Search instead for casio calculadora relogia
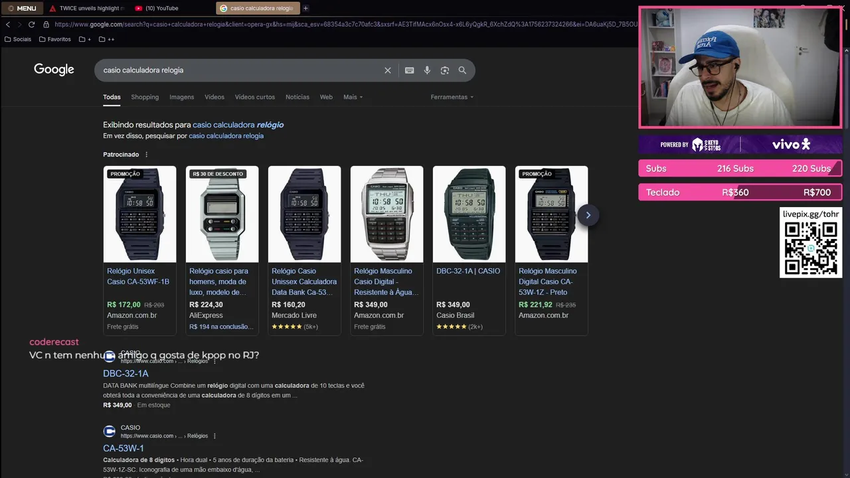The width and height of the screenshot is (850, 478). coord(226,136)
